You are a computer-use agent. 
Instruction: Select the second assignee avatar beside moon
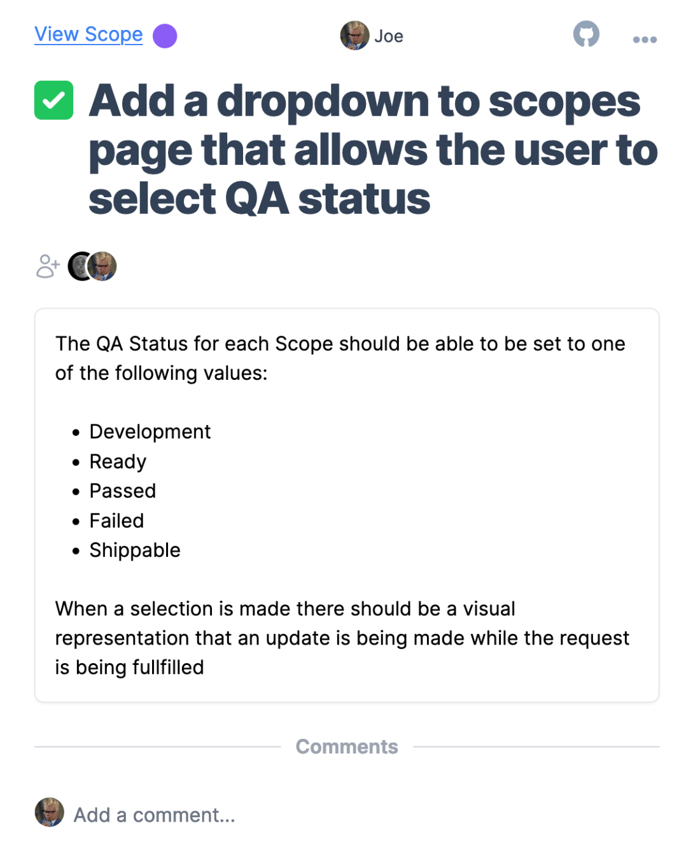coord(102,266)
